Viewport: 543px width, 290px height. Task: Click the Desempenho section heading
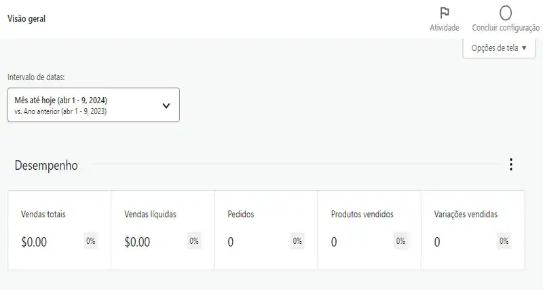(x=46, y=165)
